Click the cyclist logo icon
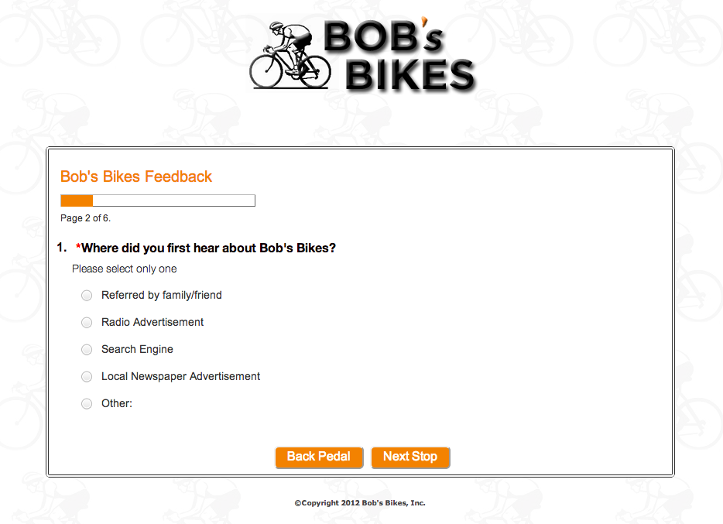The image size is (723, 524). click(290, 55)
